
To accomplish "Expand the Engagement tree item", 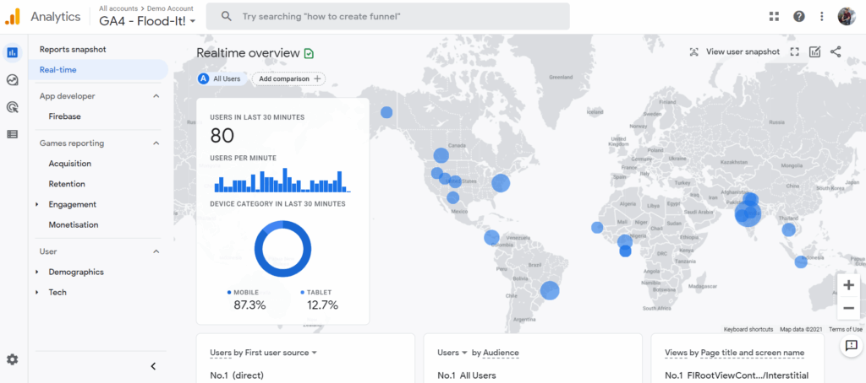I will [37, 204].
